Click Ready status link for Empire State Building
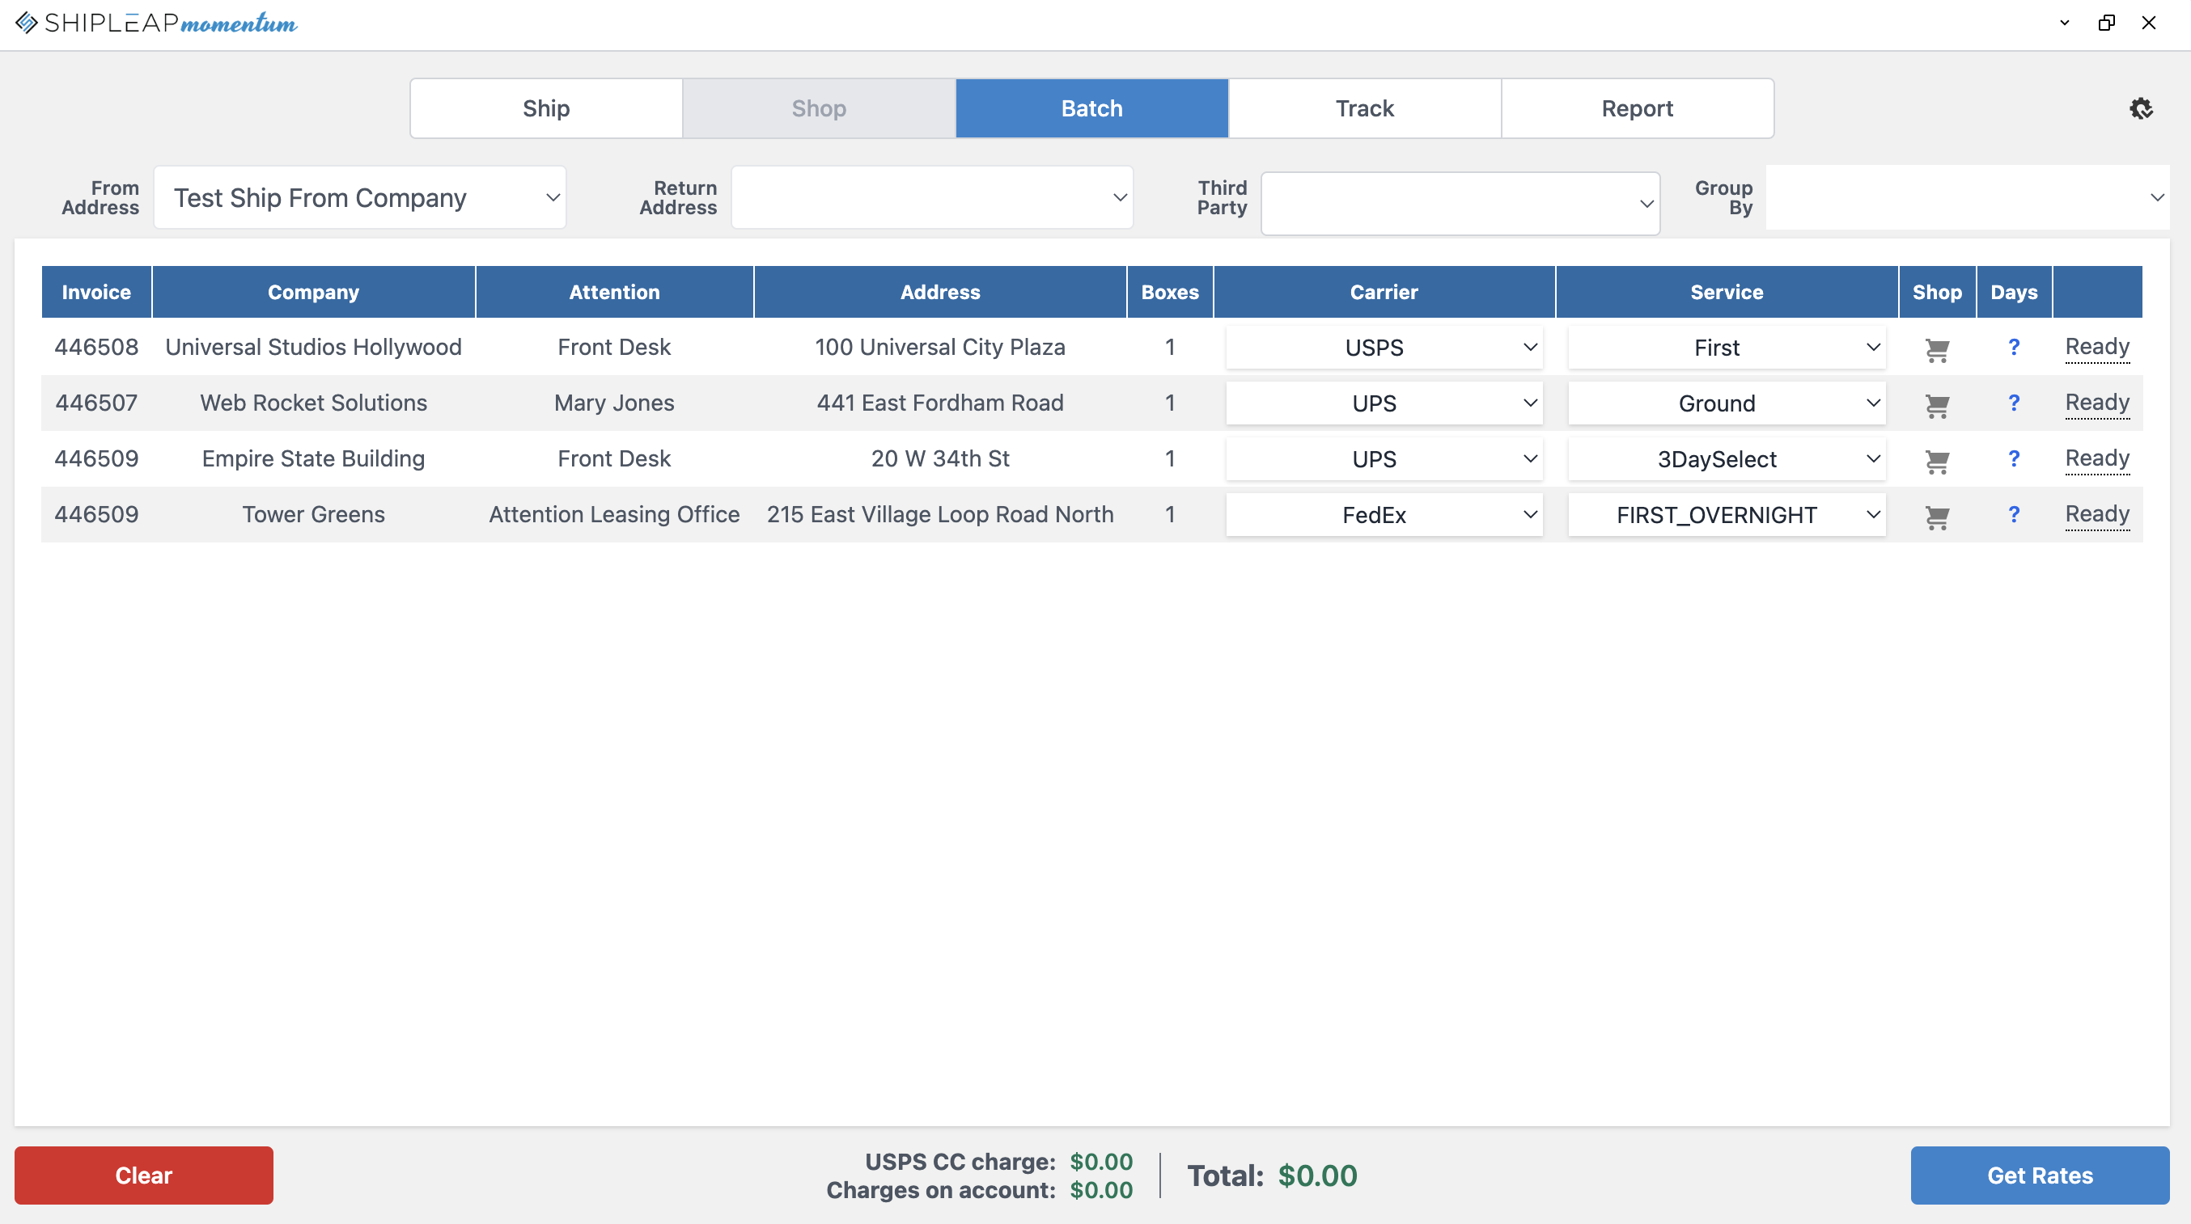Screen dimensions: 2191x1224 pyautogui.click(x=2096, y=459)
